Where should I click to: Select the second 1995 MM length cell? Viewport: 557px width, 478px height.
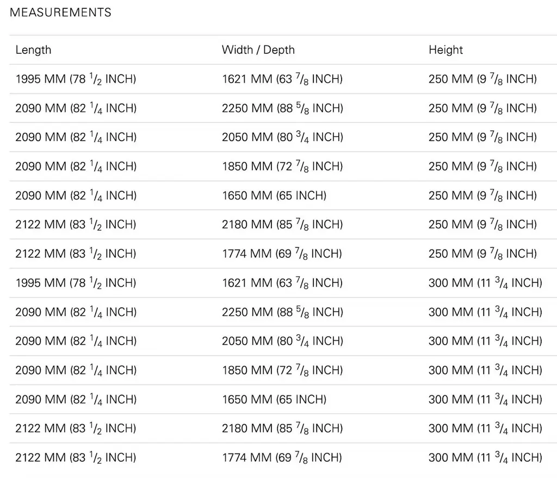[76, 283]
